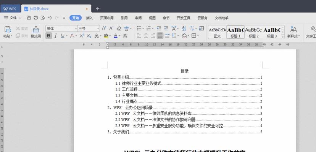The width and height of the screenshot is (316, 152).
Task: Apply the 标题 3 heading style
Action: coord(272,32)
